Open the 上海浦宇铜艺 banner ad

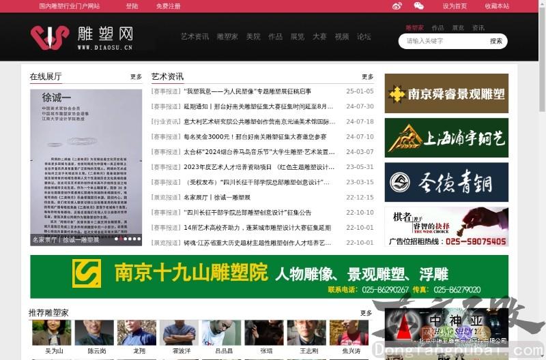pyautogui.click(x=446, y=138)
